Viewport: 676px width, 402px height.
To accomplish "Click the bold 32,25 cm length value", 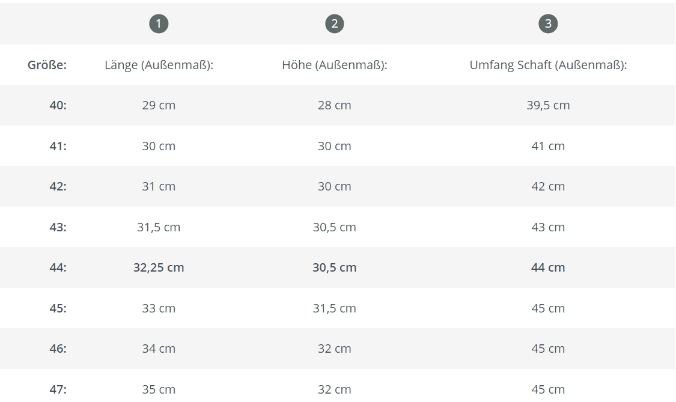I will (x=159, y=267).
